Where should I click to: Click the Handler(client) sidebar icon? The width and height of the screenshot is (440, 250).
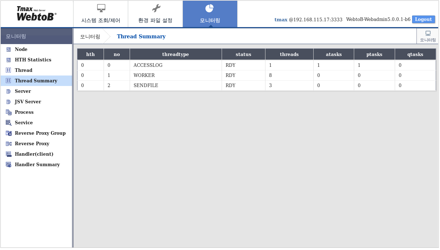pyautogui.click(x=9, y=154)
